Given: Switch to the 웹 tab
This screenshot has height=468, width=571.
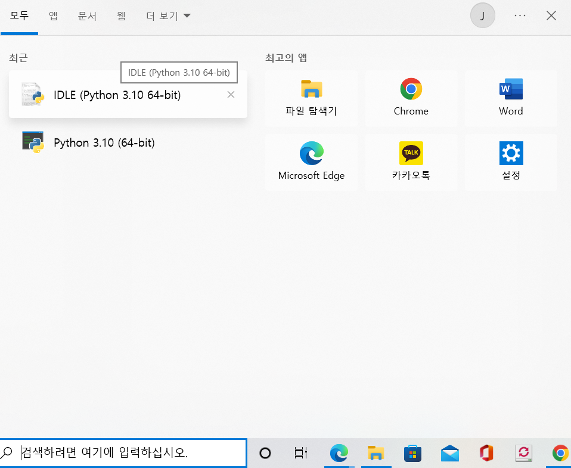Looking at the screenshot, I should click(x=121, y=16).
